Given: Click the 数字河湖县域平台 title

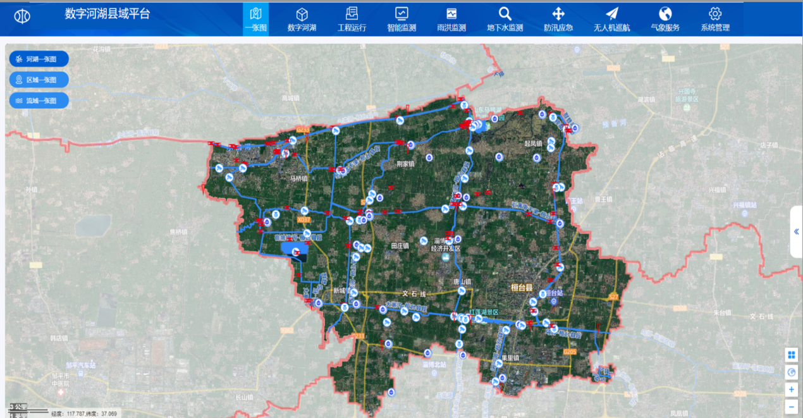Looking at the screenshot, I should pos(107,14).
